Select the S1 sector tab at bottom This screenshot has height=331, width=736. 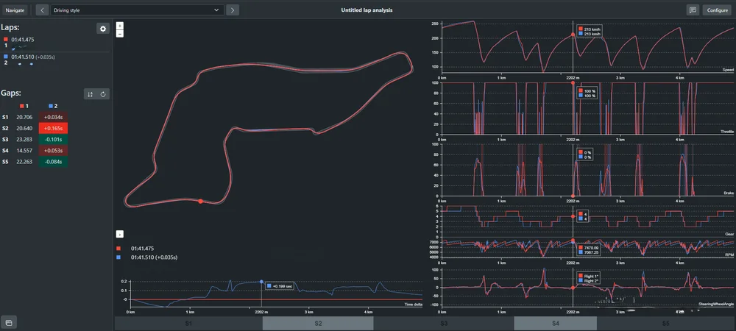pos(188,324)
